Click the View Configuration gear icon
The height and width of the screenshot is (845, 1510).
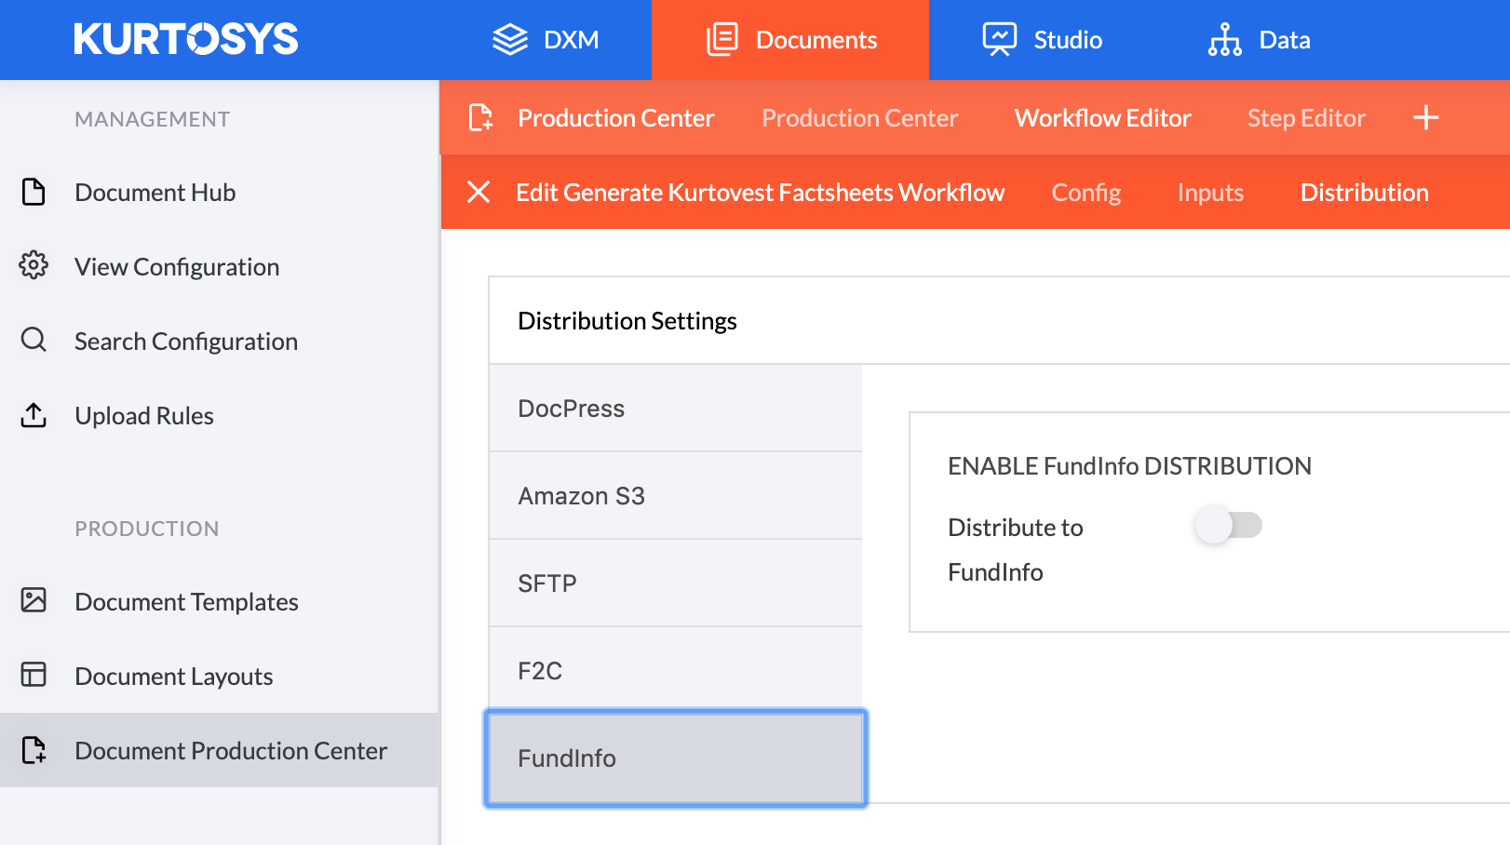pos(34,266)
